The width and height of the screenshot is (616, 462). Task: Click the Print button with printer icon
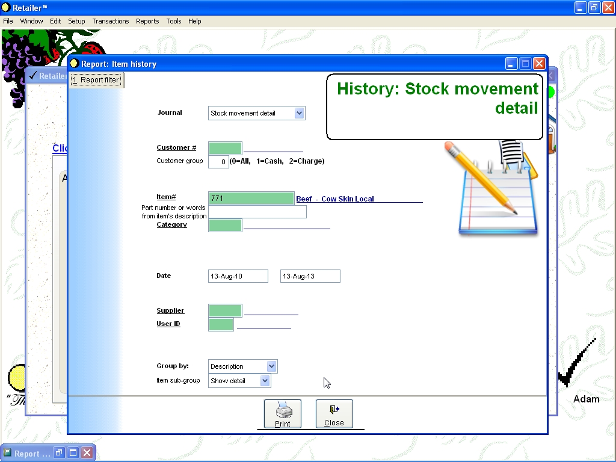tap(282, 414)
